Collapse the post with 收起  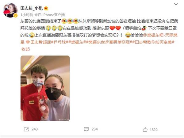(25, 49)
